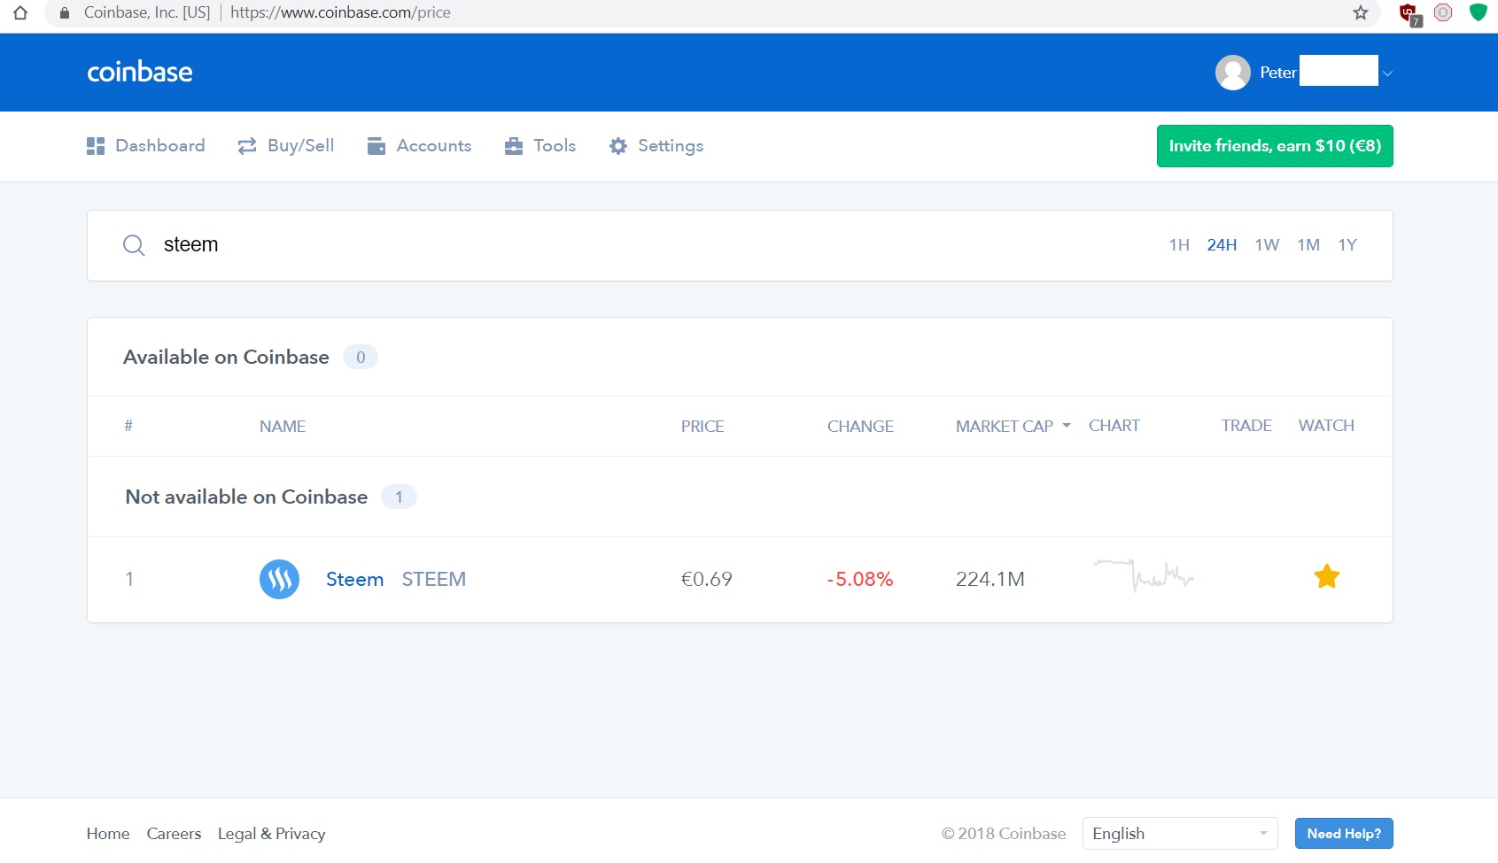This screenshot has height=863, width=1498.
Task: Sort by the CHANGE column header
Action: pos(860,427)
